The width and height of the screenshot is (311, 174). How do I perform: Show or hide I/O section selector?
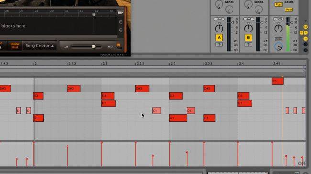[305, 27]
